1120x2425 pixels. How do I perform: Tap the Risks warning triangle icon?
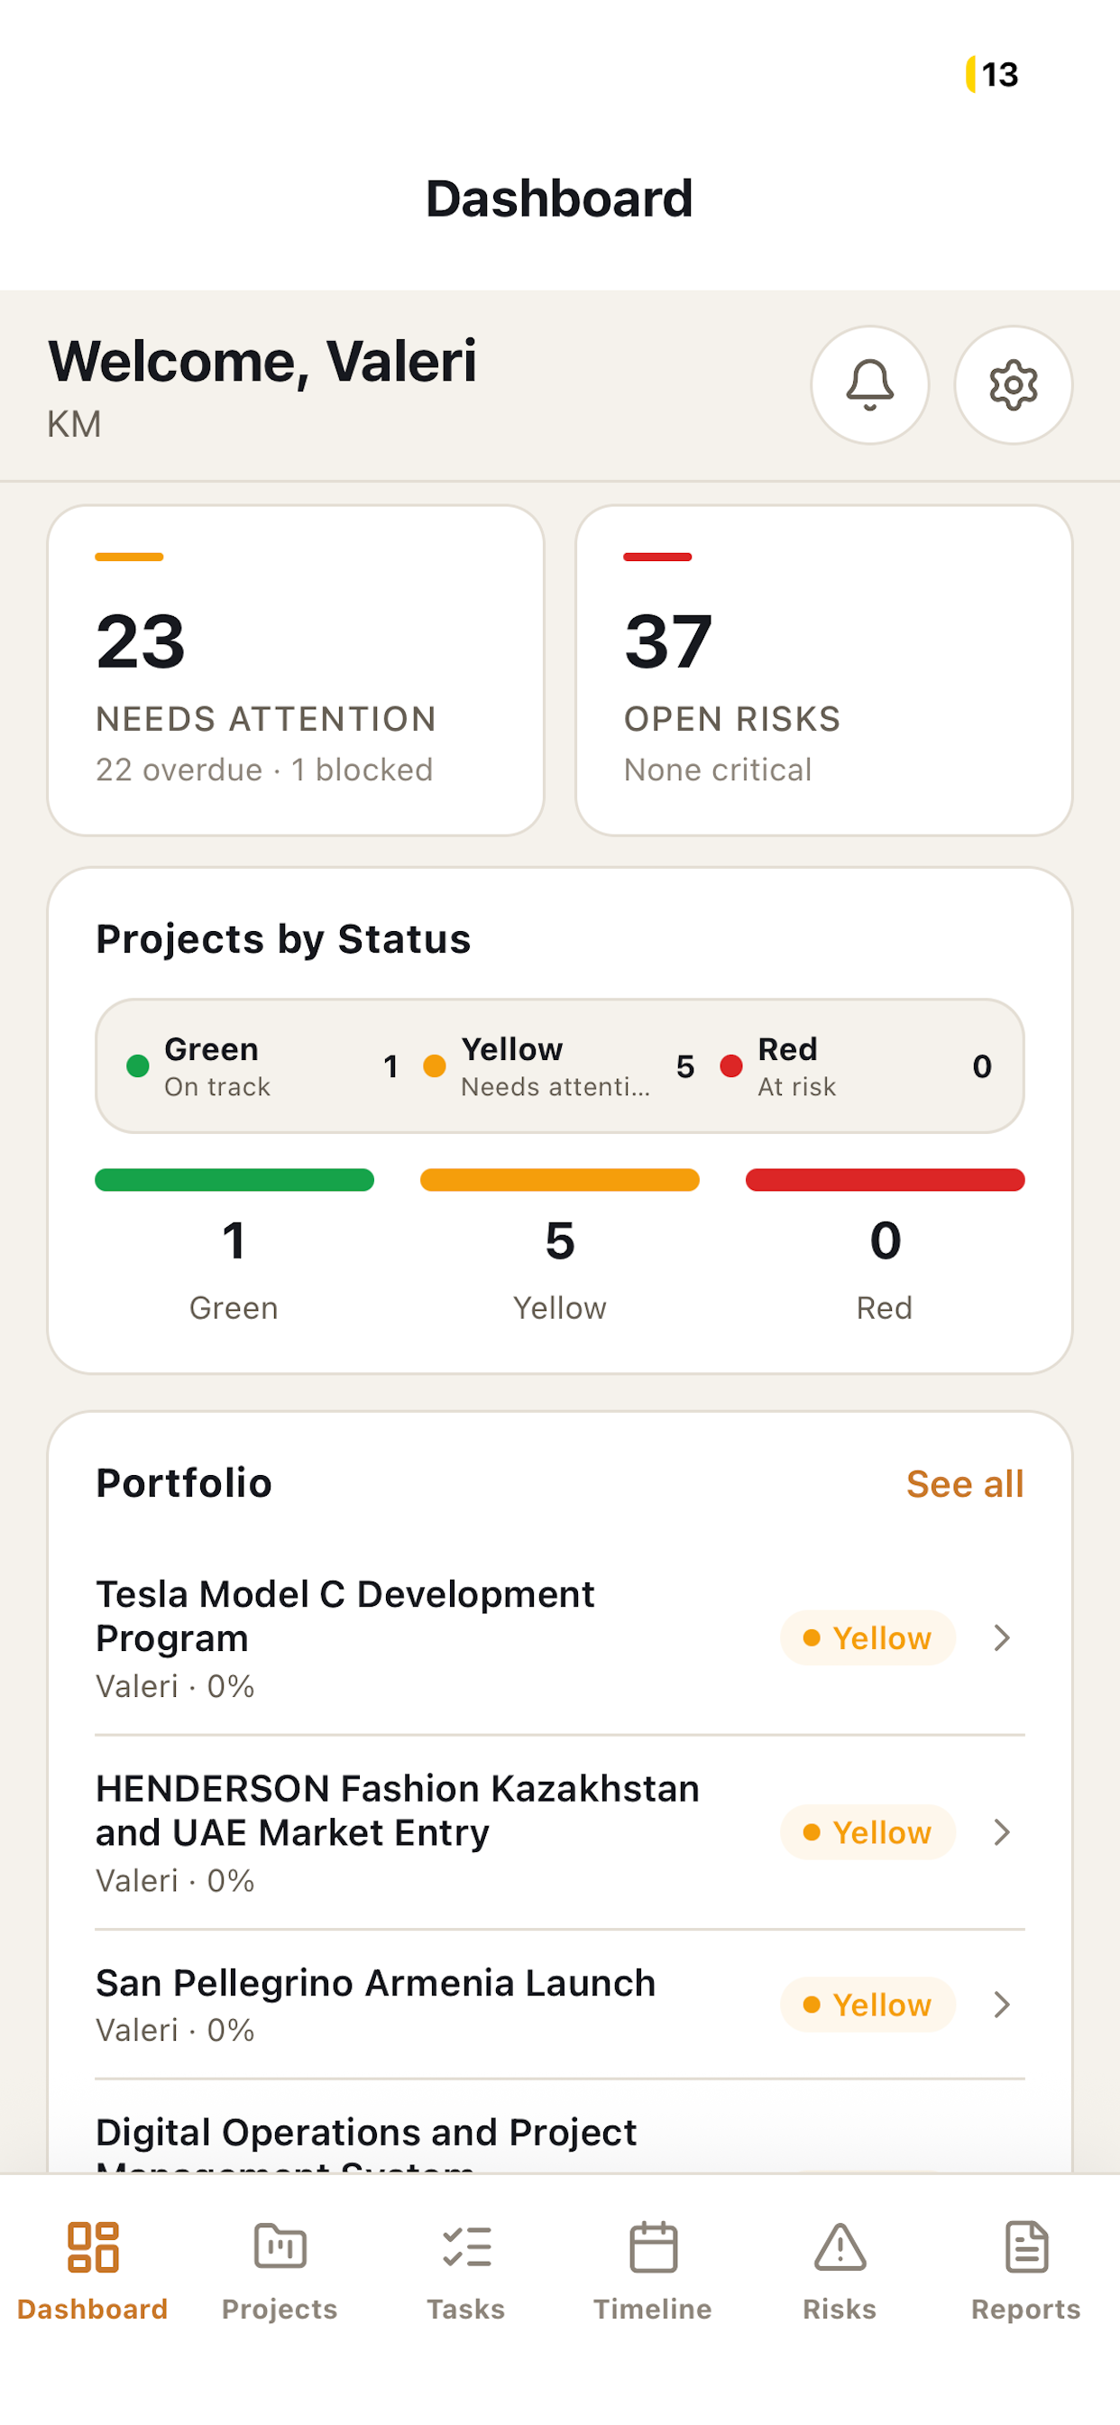840,2247
